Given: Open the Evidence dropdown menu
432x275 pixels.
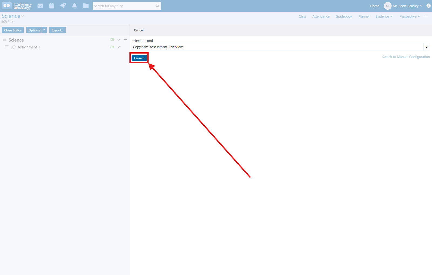Looking at the screenshot, I should [x=384, y=16].
